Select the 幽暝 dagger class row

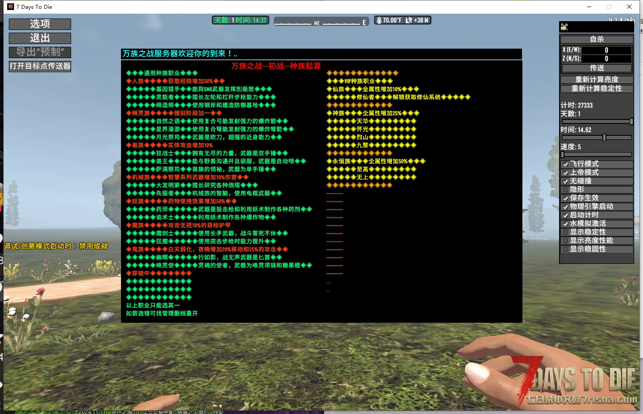click(204, 257)
